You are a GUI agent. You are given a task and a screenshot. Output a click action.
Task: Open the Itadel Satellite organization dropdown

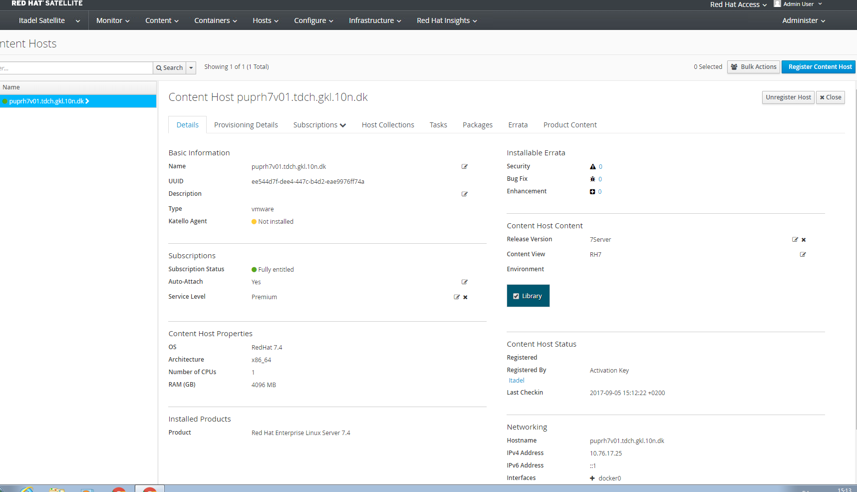point(49,20)
